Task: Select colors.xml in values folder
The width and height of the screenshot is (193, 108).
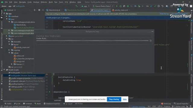Action: 20,56
